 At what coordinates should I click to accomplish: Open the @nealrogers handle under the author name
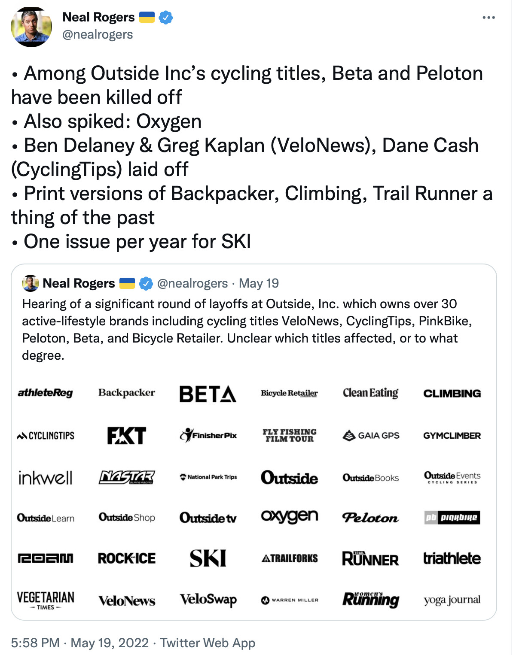point(98,35)
